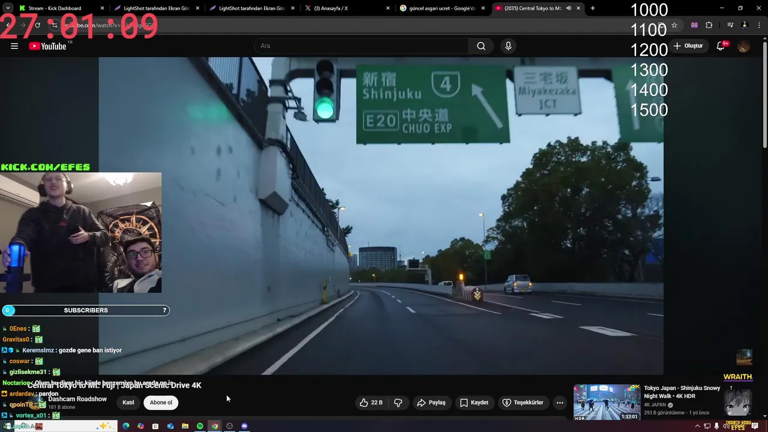
Task: Open Copilot from the taskbar
Action: 140,426
